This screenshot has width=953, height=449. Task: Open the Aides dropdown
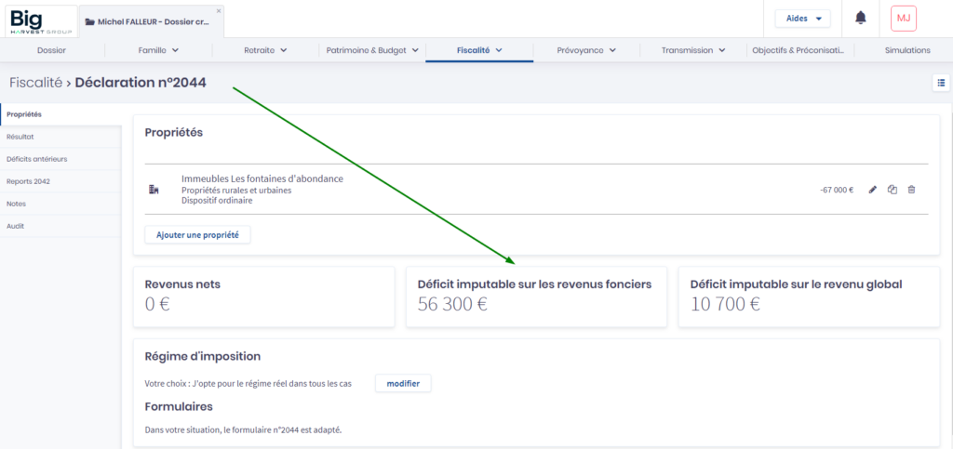(802, 18)
